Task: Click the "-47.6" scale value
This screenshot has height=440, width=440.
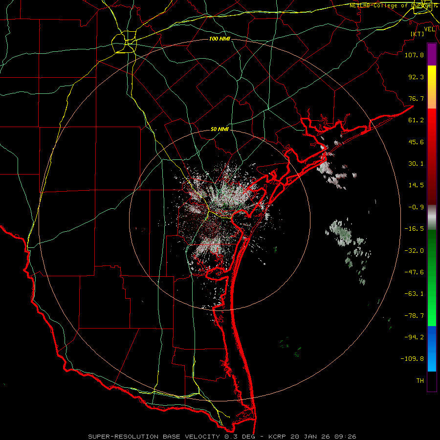Action: (x=414, y=272)
